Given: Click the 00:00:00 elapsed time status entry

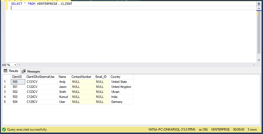Looking at the screenshot, I should [x=239, y=130].
